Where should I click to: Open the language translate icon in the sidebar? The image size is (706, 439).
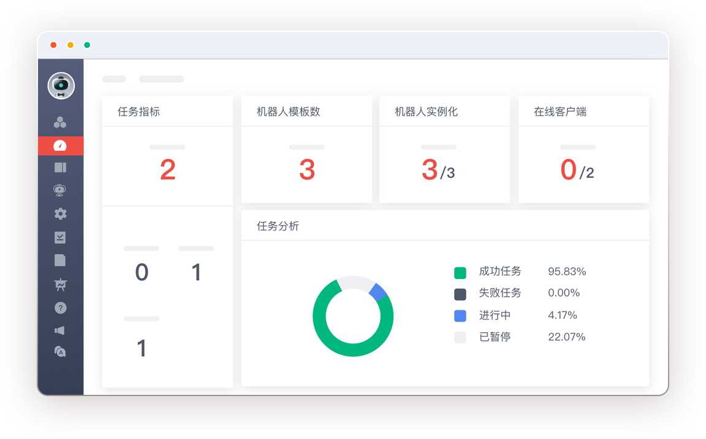[60, 352]
